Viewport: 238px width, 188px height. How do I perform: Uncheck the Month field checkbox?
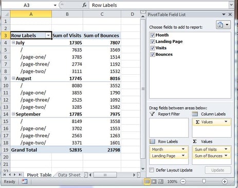[x=153, y=35]
